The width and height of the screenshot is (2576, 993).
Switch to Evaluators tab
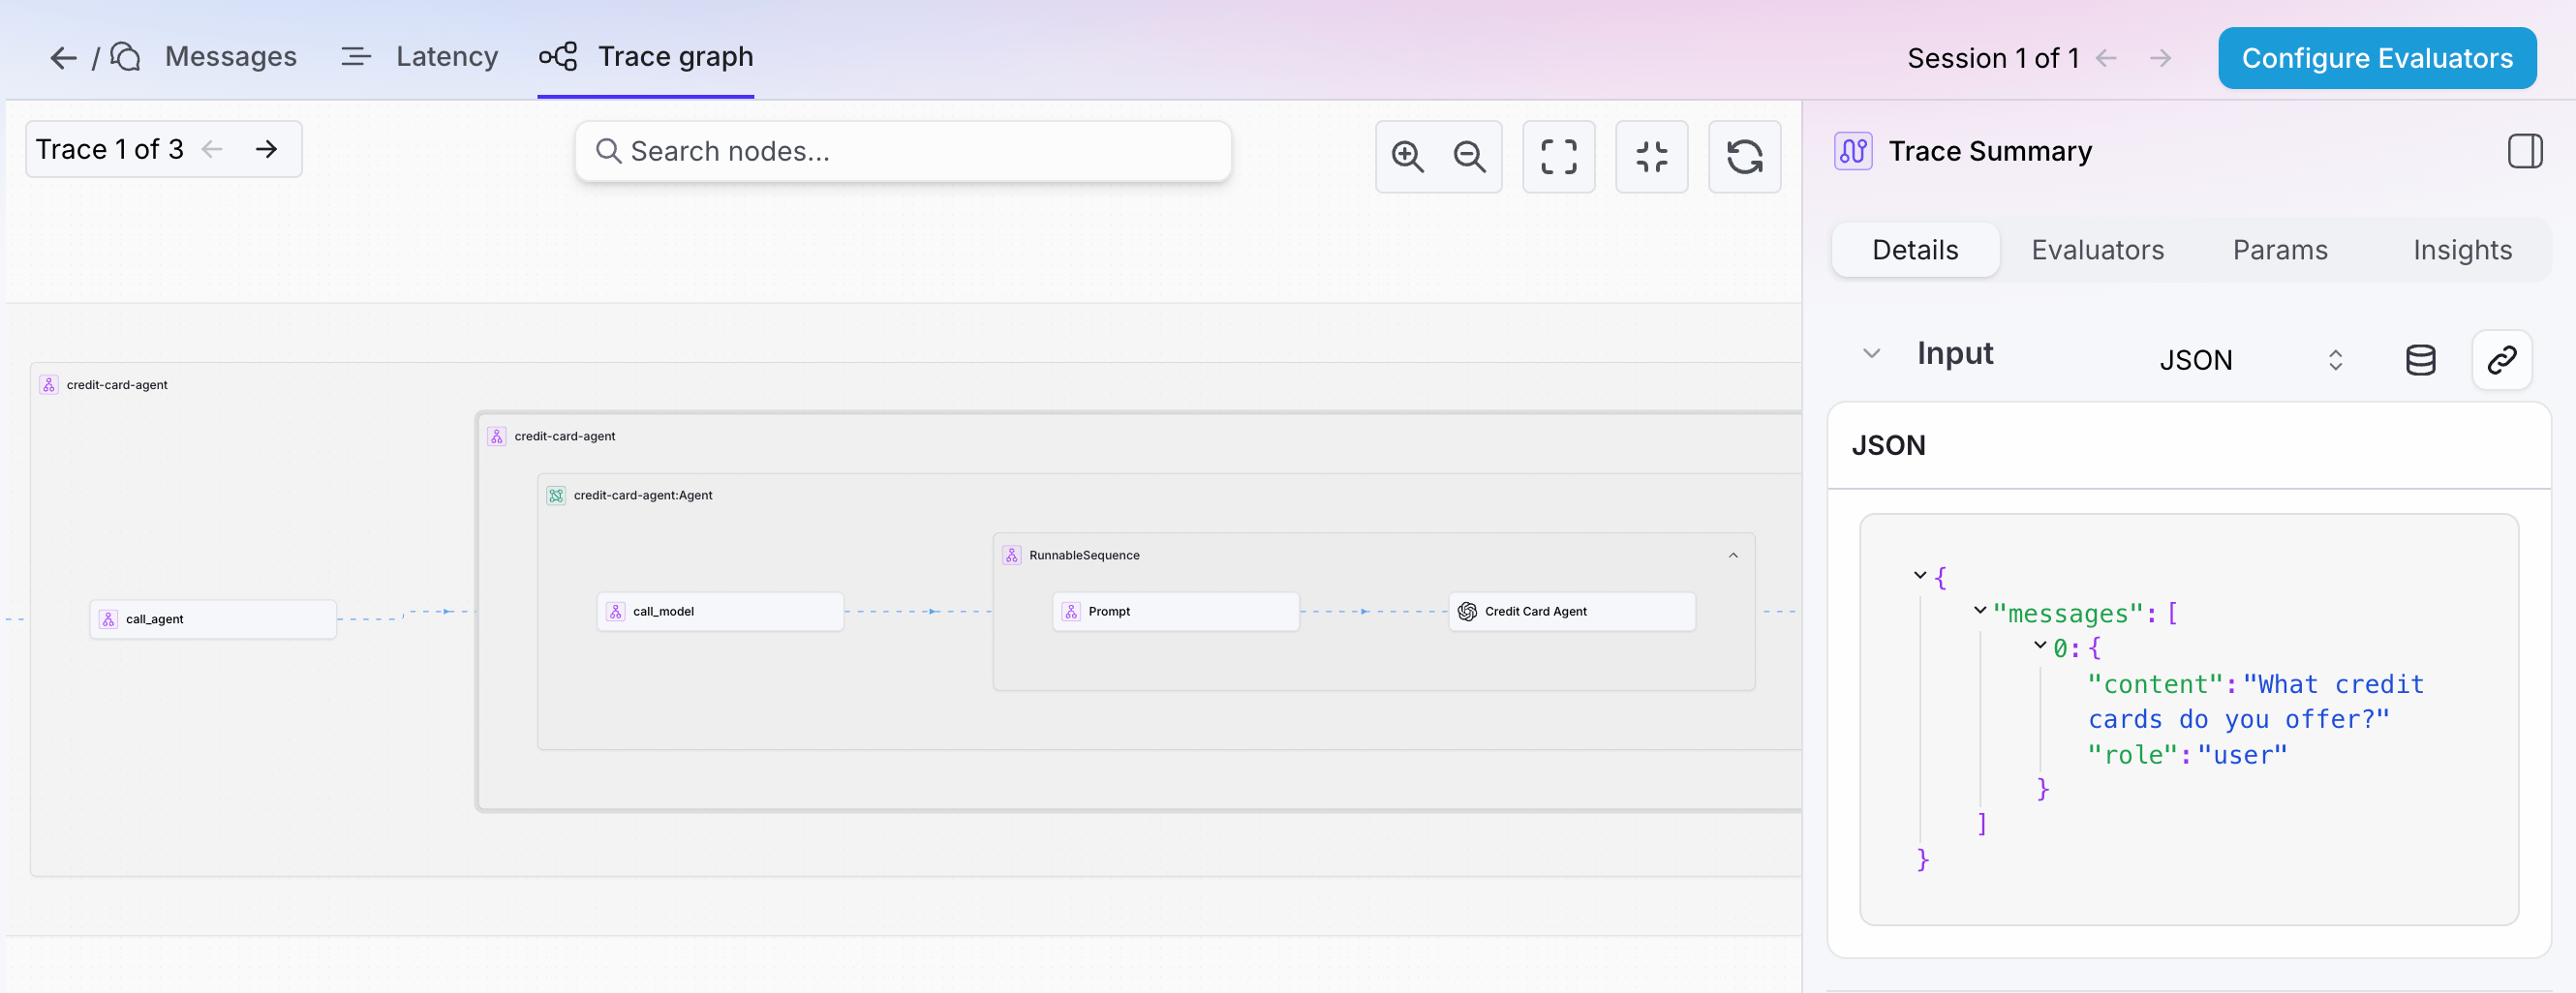(x=2097, y=250)
